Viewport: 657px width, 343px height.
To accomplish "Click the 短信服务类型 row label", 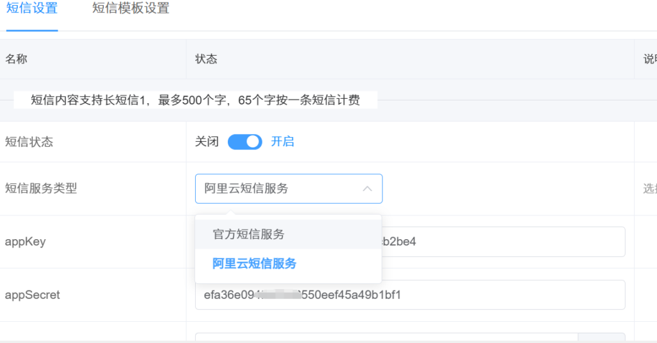I will (x=41, y=188).
